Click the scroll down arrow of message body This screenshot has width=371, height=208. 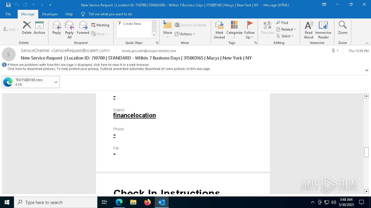click(366, 191)
